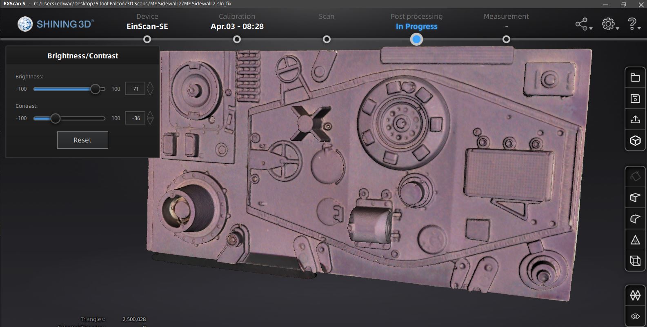Click the Measurement step circle marker
647x327 pixels.
[x=506, y=39]
